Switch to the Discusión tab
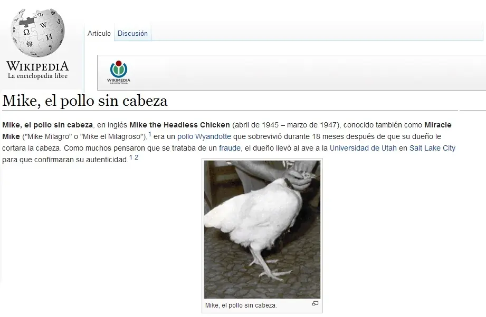The image size is (486, 317). [132, 33]
